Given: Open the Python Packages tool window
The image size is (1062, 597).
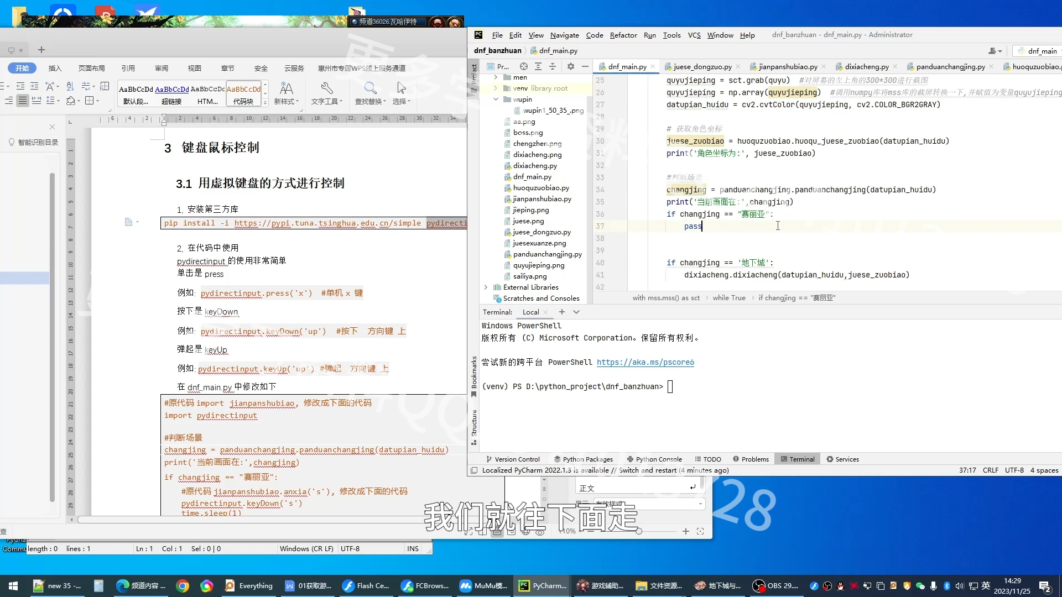Looking at the screenshot, I should click(x=584, y=459).
